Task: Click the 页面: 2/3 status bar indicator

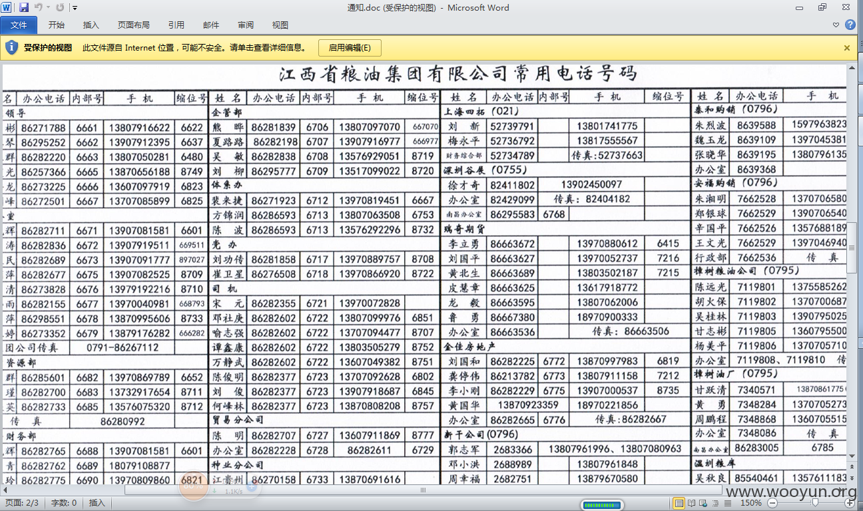Action: tap(22, 503)
